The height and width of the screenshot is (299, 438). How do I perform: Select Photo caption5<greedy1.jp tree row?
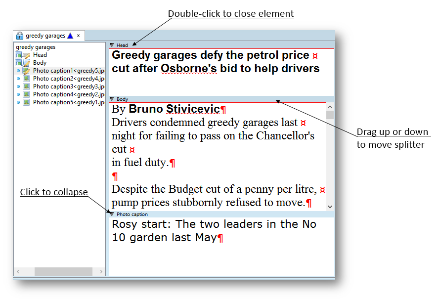click(x=69, y=102)
